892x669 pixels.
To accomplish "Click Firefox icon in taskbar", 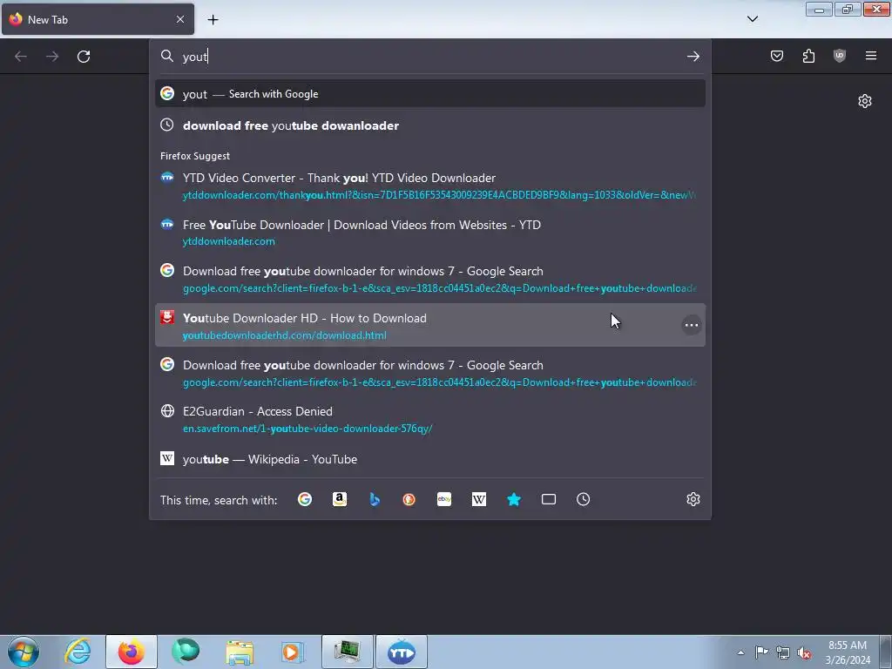I will 132,652.
